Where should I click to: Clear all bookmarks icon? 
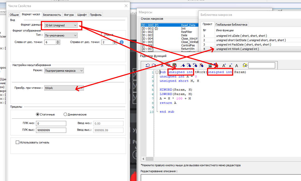tap(201, 65)
